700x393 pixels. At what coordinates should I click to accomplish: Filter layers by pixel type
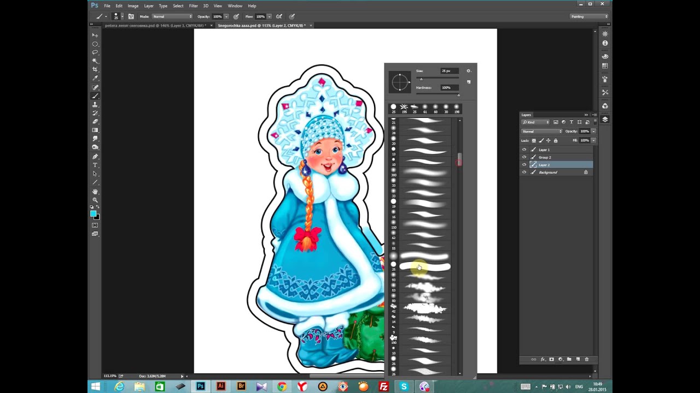[556, 122]
